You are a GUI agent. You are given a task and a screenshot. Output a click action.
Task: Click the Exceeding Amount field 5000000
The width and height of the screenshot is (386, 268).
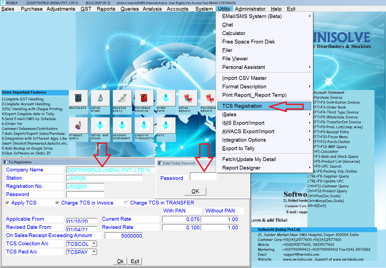pyautogui.click(x=124, y=235)
